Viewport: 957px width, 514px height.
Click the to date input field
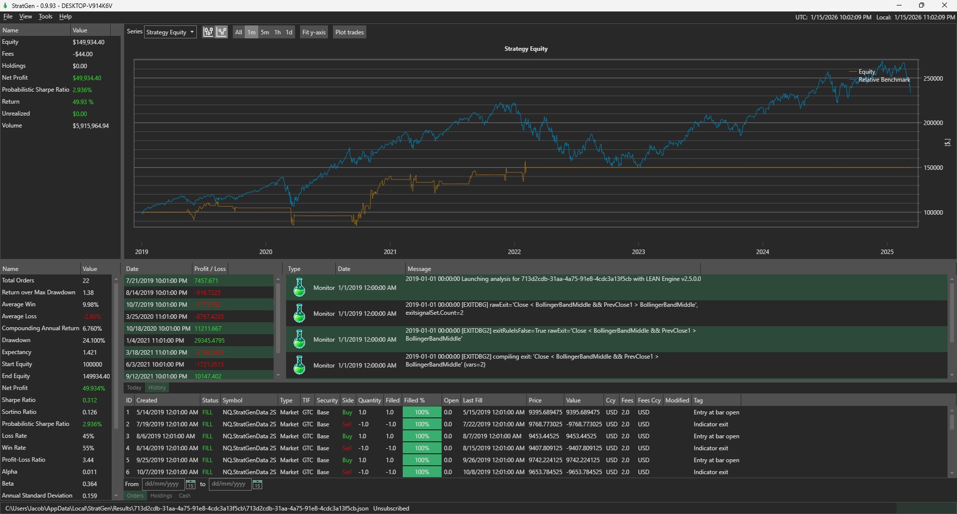tap(230, 484)
